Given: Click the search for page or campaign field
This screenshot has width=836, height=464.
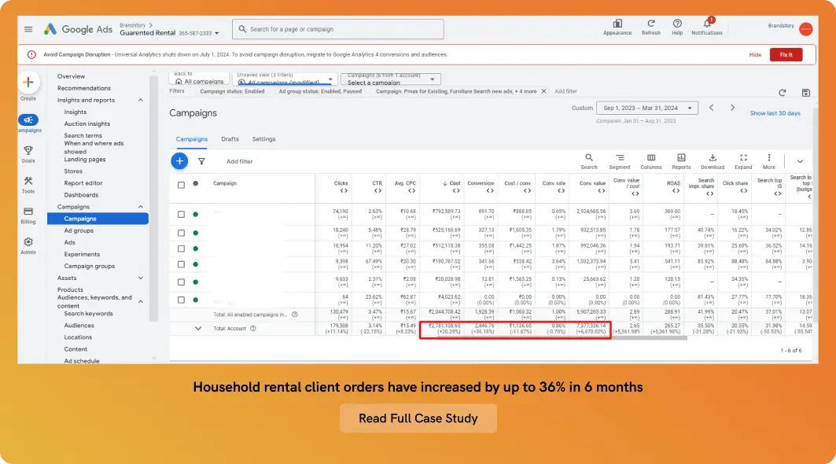Looking at the screenshot, I should [x=338, y=30].
